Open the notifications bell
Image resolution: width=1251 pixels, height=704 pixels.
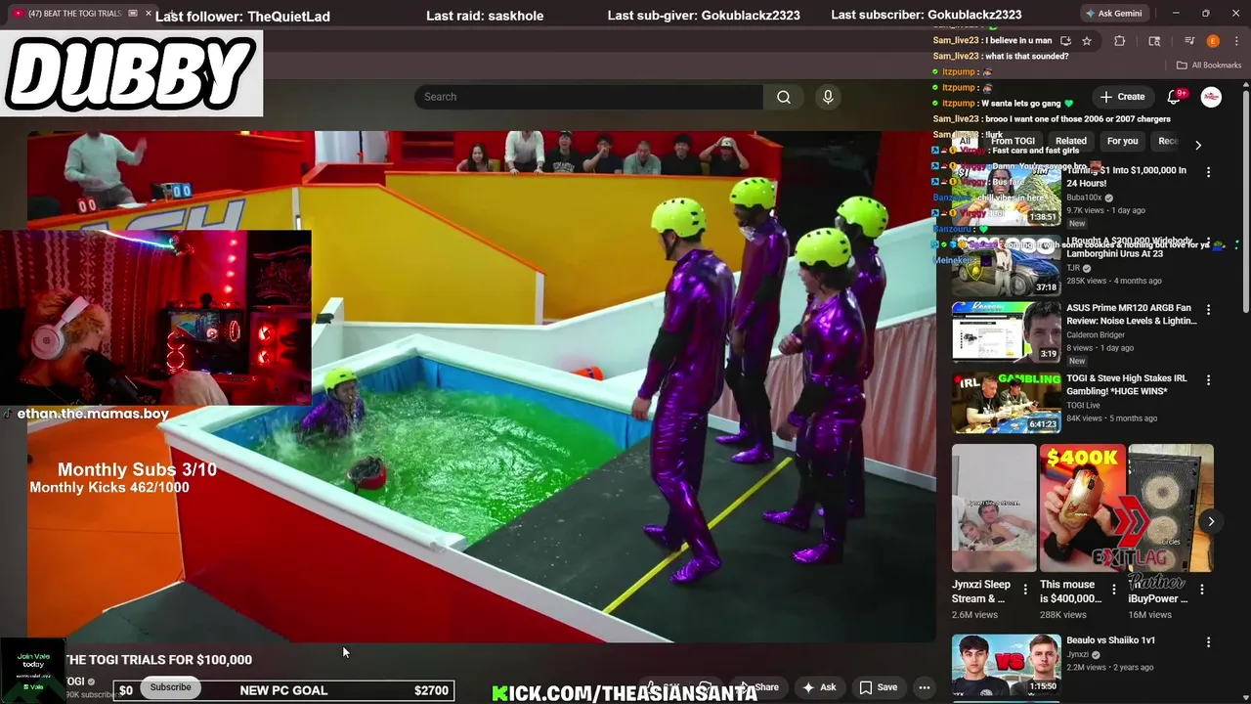pos(1175,97)
